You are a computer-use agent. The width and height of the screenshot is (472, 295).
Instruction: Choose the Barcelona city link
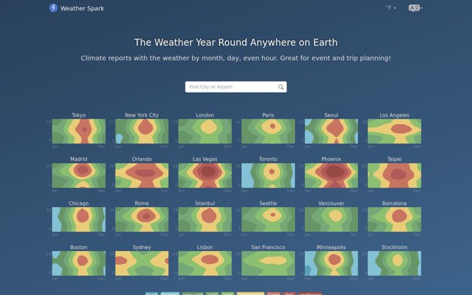tap(395, 203)
